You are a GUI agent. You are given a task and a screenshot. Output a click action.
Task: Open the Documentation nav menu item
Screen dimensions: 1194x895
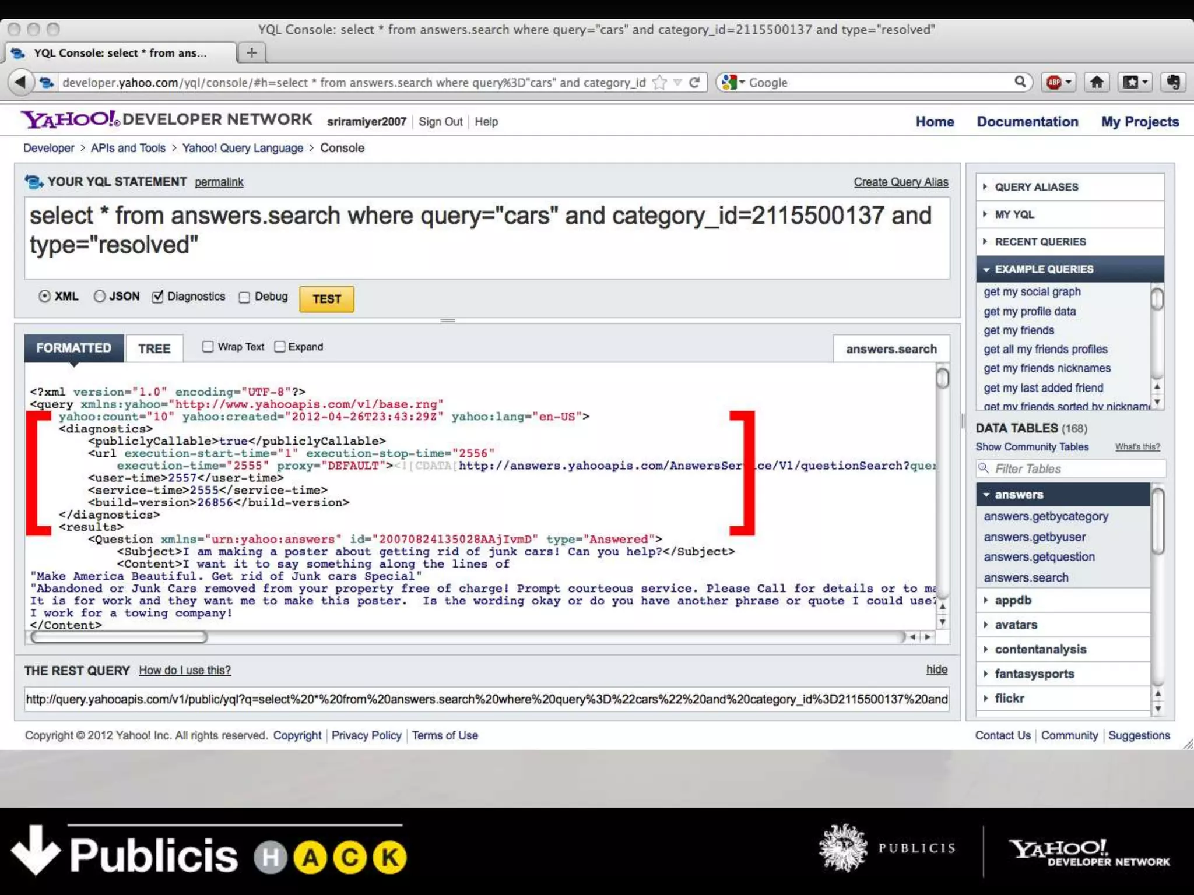tap(1027, 122)
